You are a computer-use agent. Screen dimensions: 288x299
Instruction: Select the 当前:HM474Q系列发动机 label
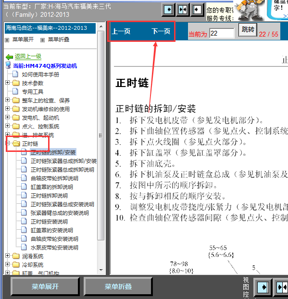pos(45,66)
